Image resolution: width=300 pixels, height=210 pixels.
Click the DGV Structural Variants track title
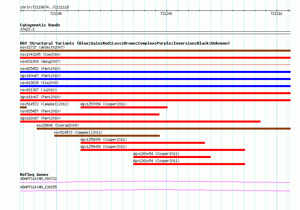125,43
